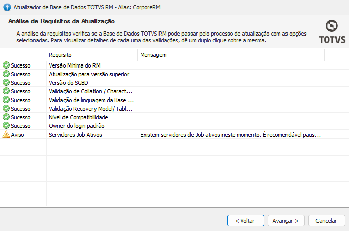349x231 pixels.
Task: Click the updater app icon in title bar
Action: point(6,7)
